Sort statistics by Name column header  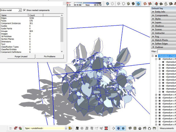coord(14,15)
